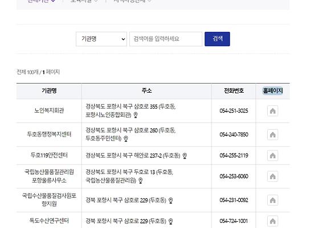The height and width of the screenshot is (228, 319).
Task: Show map pin for 독도수산연구센터 삼호로 229
Action: pyautogui.click(x=171, y=221)
